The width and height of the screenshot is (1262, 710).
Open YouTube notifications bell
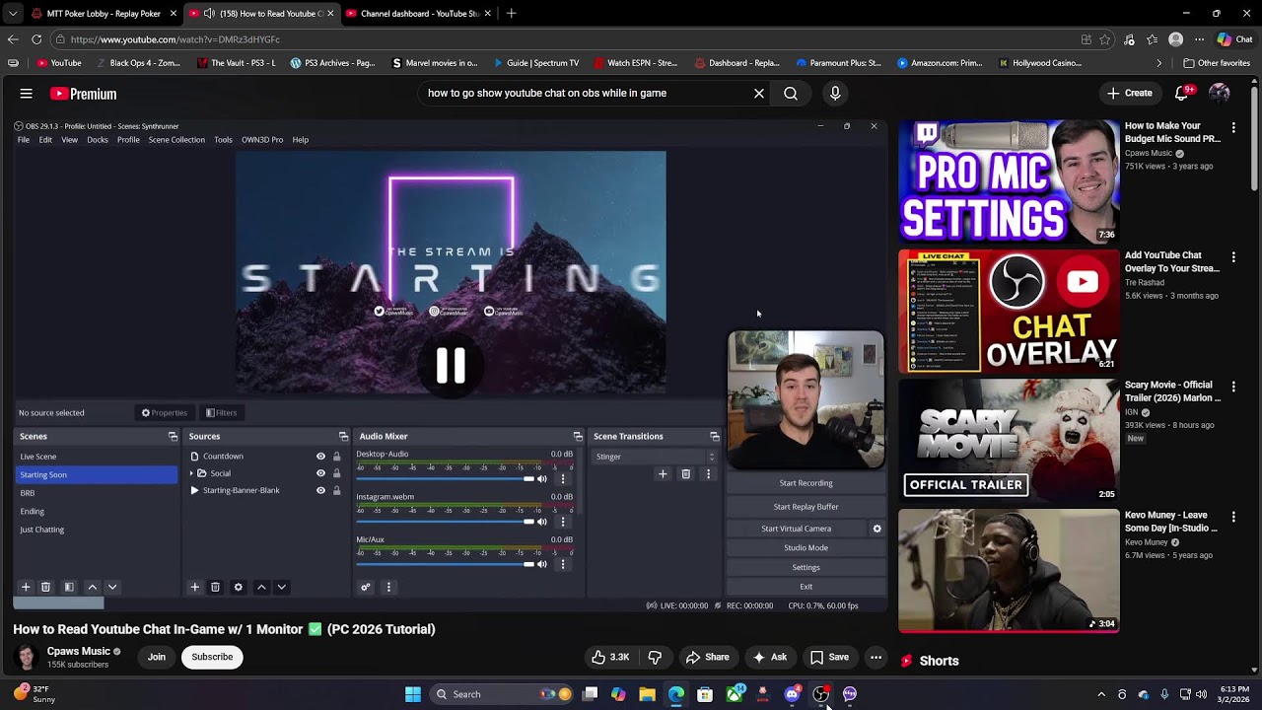1182,94
